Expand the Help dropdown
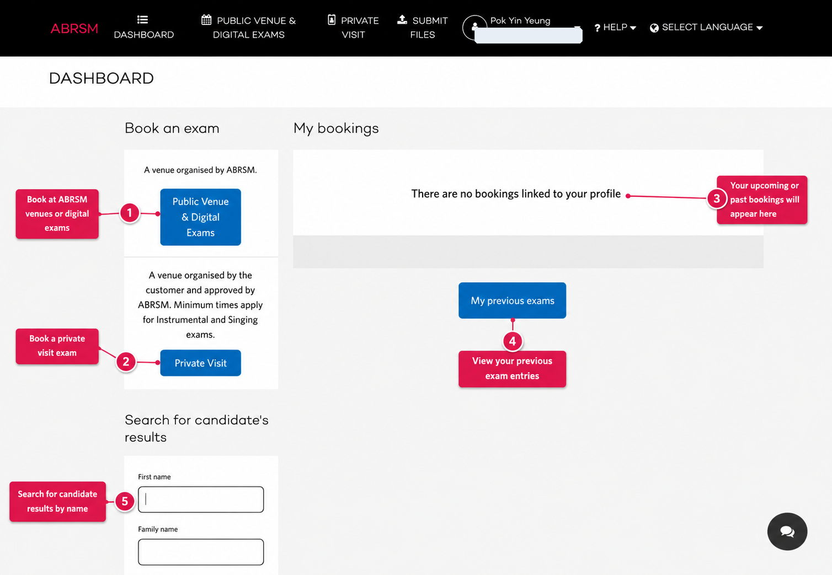 pos(615,28)
